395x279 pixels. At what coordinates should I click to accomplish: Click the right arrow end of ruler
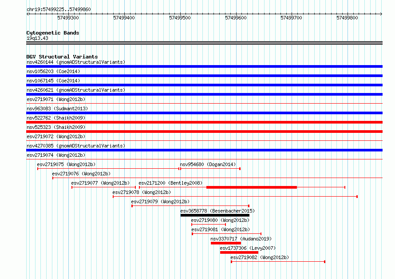coord(381,14)
